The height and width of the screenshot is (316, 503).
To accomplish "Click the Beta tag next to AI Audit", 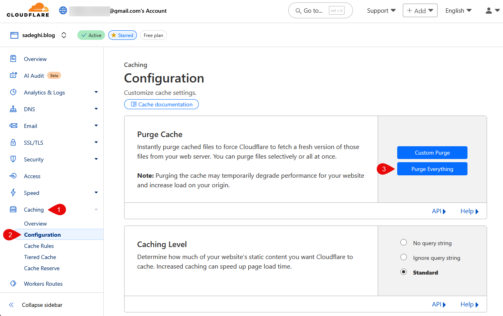I will point(54,75).
